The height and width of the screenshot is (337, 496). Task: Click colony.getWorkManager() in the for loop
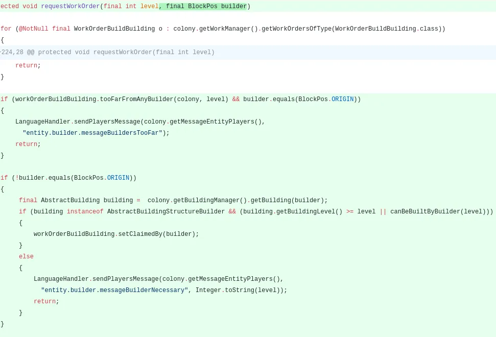216,29
